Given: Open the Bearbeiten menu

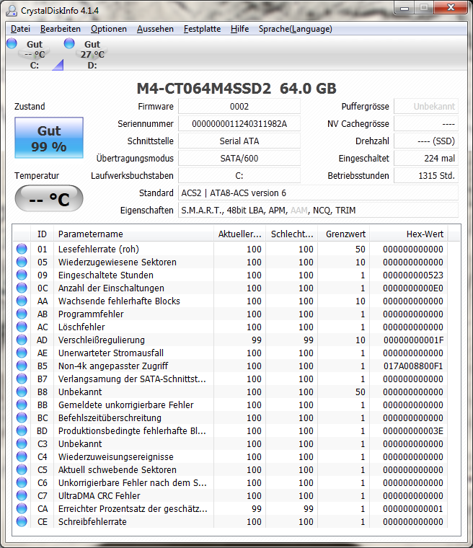Looking at the screenshot, I should pyautogui.click(x=60, y=29).
